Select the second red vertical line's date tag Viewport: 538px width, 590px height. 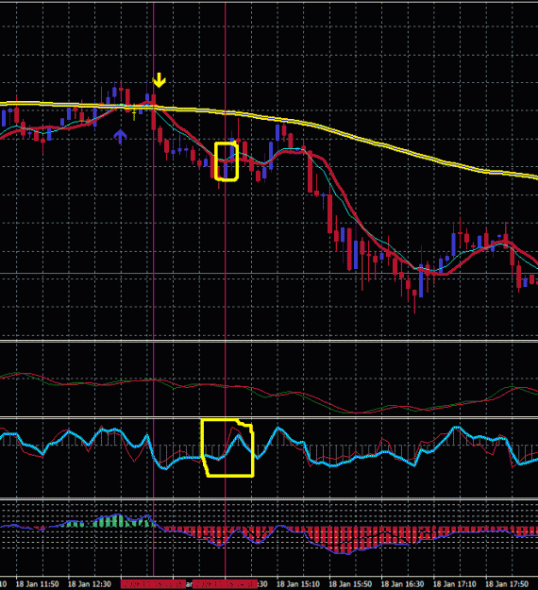(225, 584)
